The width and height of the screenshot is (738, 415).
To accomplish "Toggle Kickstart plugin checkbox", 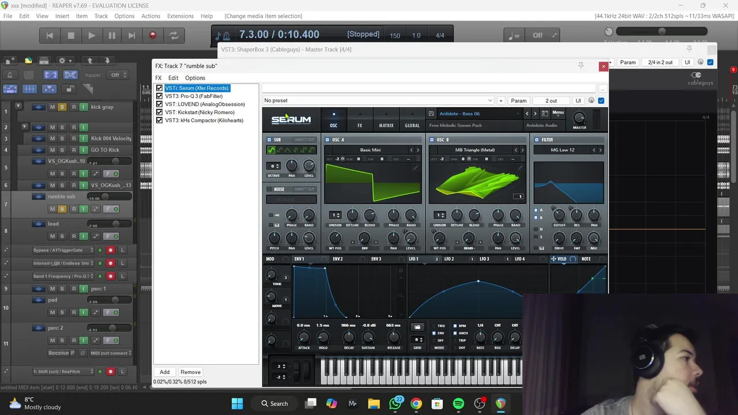I will pyautogui.click(x=160, y=112).
